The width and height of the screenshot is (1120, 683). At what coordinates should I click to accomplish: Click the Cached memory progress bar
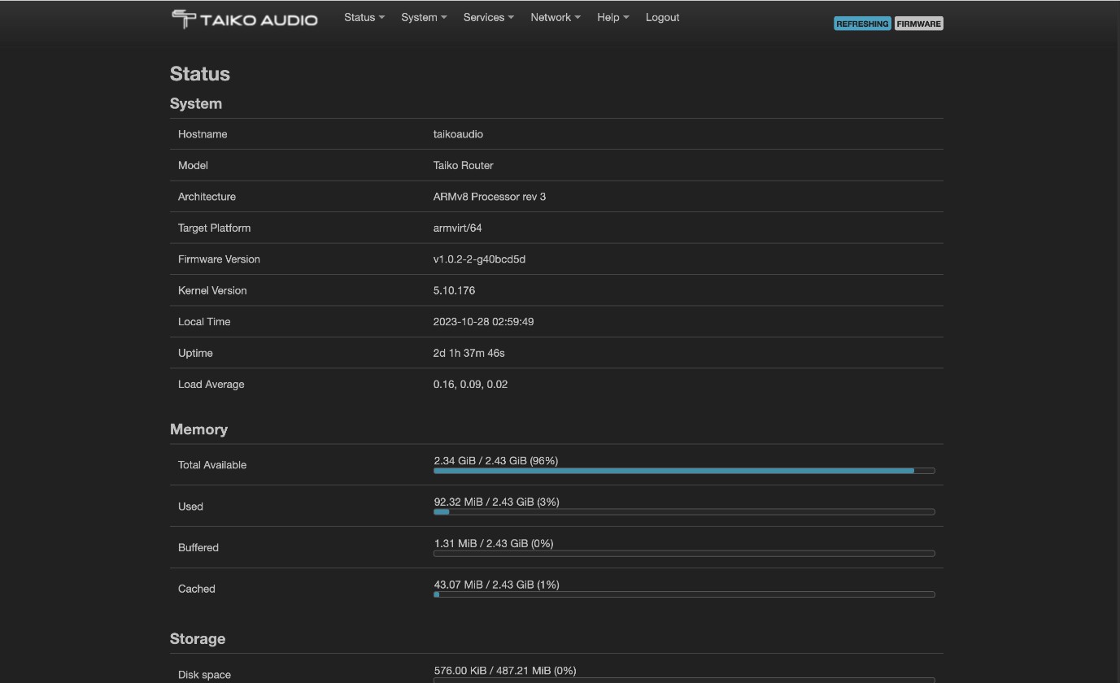(x=683, y=594)
